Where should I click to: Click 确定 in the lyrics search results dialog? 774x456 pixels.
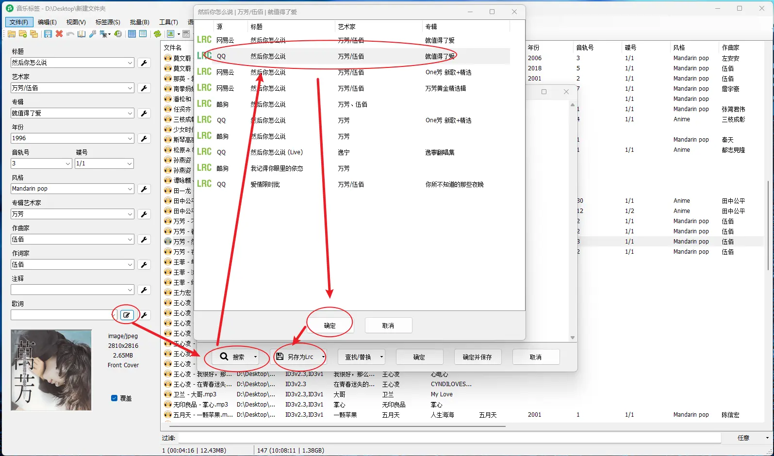(x=329, y=326)
